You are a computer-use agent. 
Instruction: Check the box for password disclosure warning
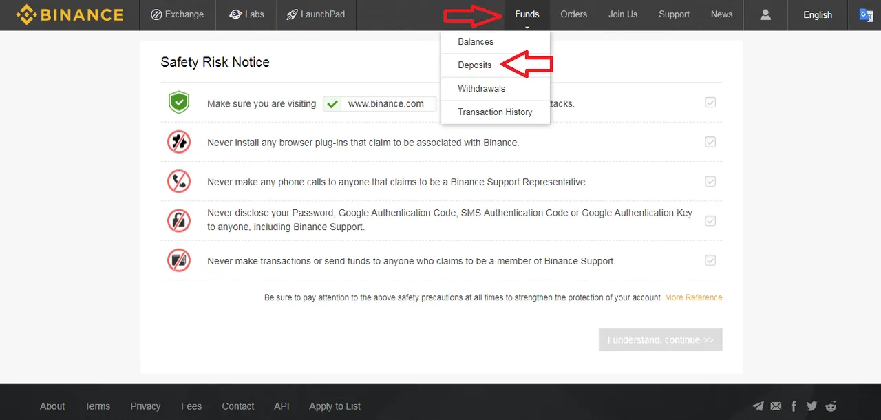(x=710, y=221)
